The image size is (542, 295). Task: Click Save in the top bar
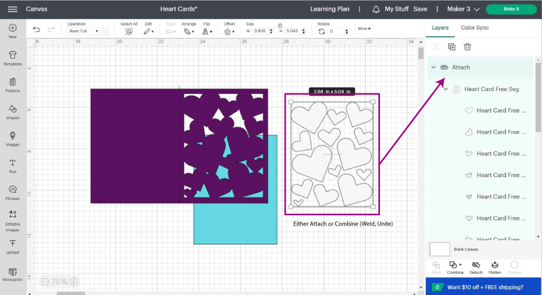(420, 9)
